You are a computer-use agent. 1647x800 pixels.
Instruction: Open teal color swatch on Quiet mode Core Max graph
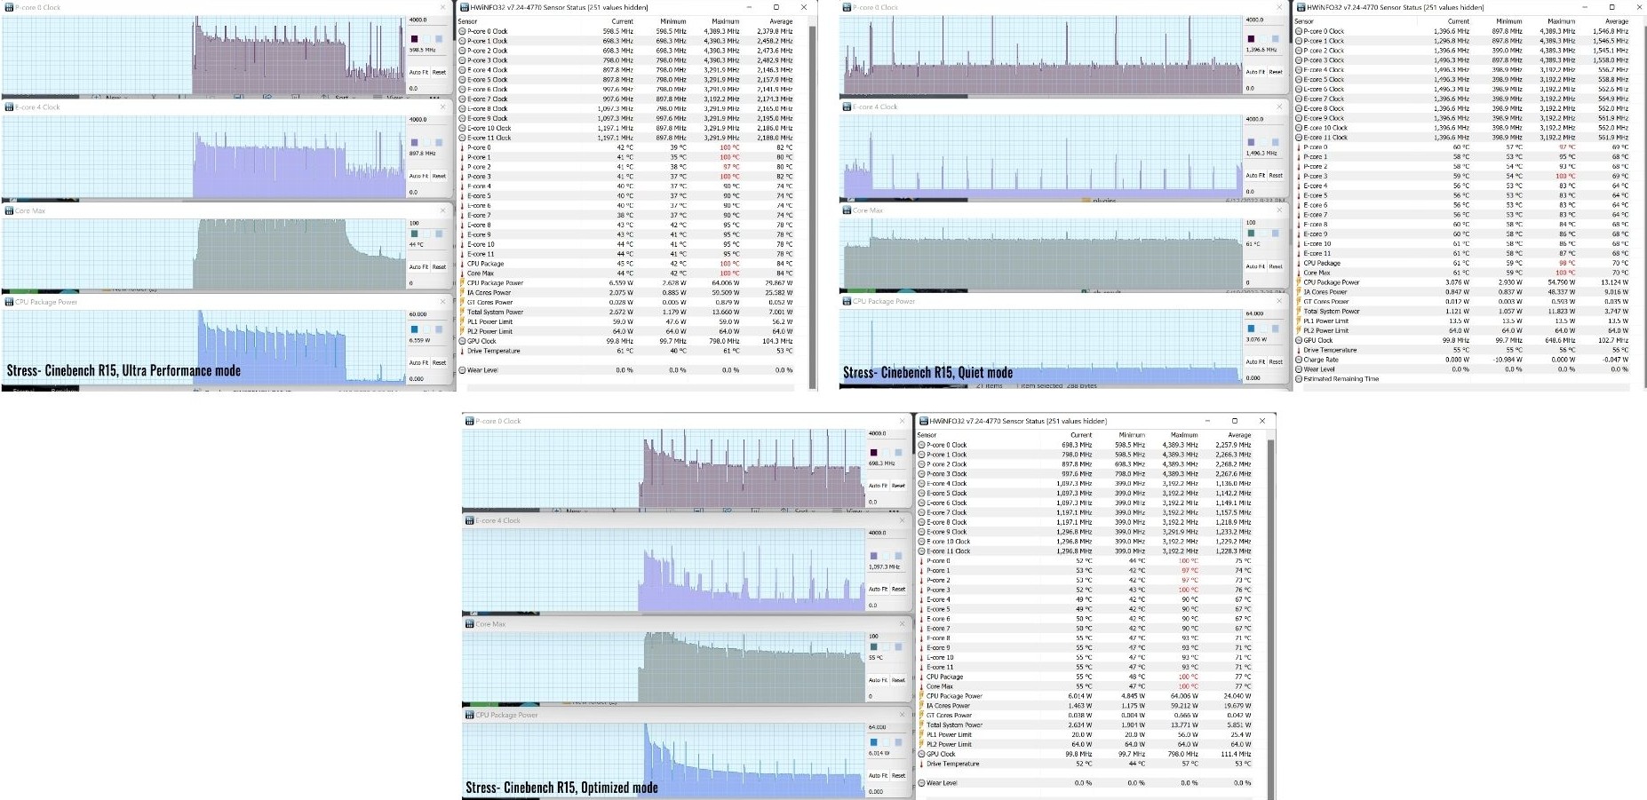tap(1251, 234)
